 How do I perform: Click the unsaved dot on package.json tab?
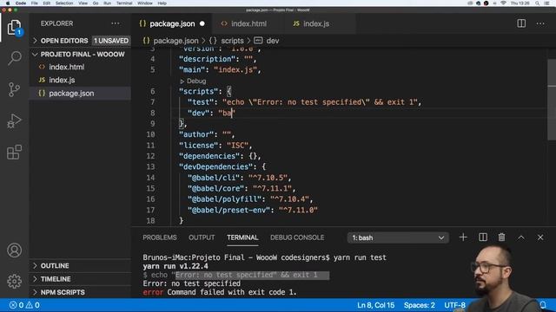pos(202,23)
